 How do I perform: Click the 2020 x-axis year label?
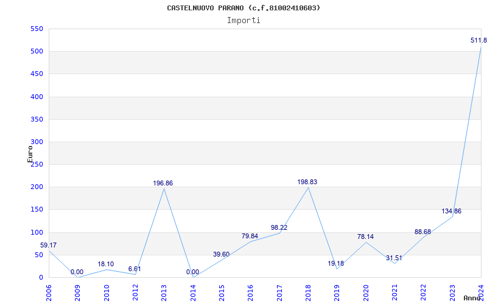click(x=366, y=293)
